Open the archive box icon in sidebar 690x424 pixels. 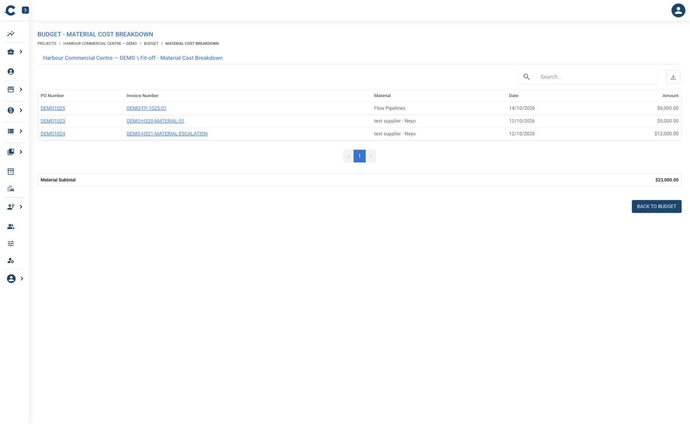pyautogui.click(x=11, y=172)
